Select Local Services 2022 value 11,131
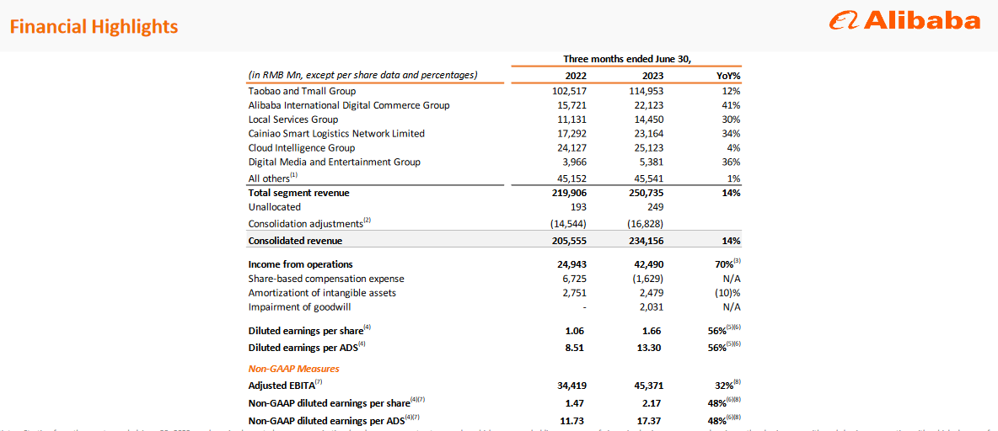The image size is (998, 431). point(571,120)
